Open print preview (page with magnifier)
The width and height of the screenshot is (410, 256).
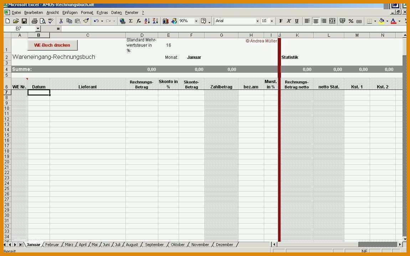(x=42, y=21)
